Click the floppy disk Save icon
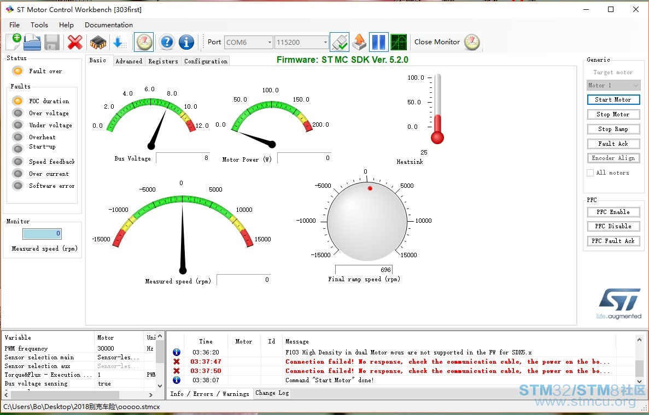The height and width of the screenshot is (415, 649). coord(52,42)
